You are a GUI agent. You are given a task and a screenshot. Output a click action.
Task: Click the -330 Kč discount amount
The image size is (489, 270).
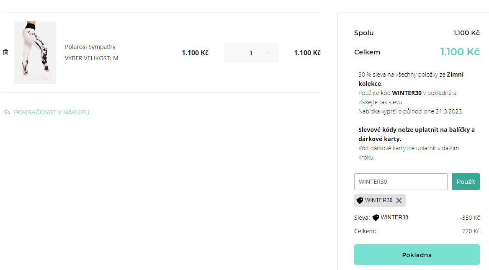(x=469, y=218)
